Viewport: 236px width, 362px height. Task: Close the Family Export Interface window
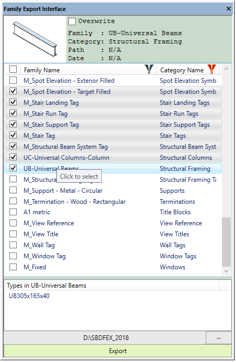[228, 9]
